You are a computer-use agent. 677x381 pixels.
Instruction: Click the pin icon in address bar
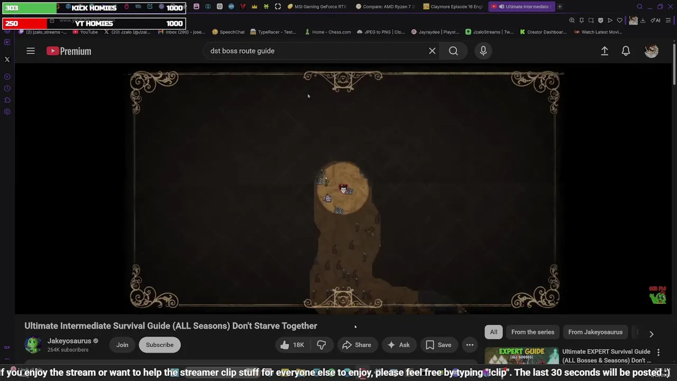coord(581,20)
